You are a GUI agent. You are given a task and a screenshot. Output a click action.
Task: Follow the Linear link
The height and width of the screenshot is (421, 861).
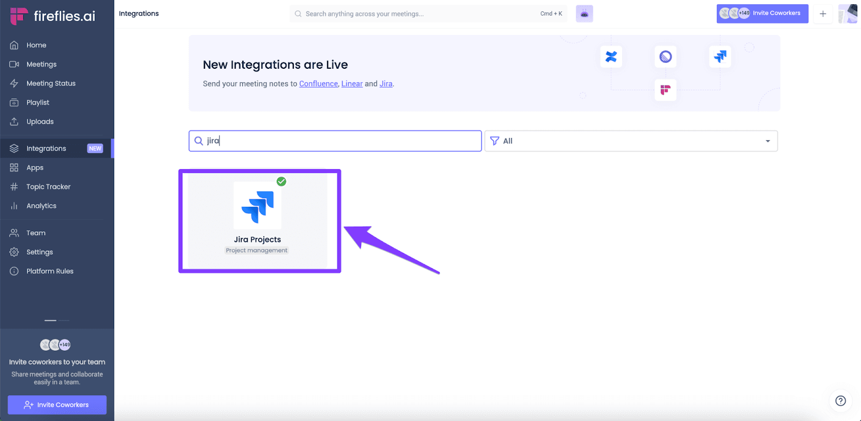(x=352, y=84)
